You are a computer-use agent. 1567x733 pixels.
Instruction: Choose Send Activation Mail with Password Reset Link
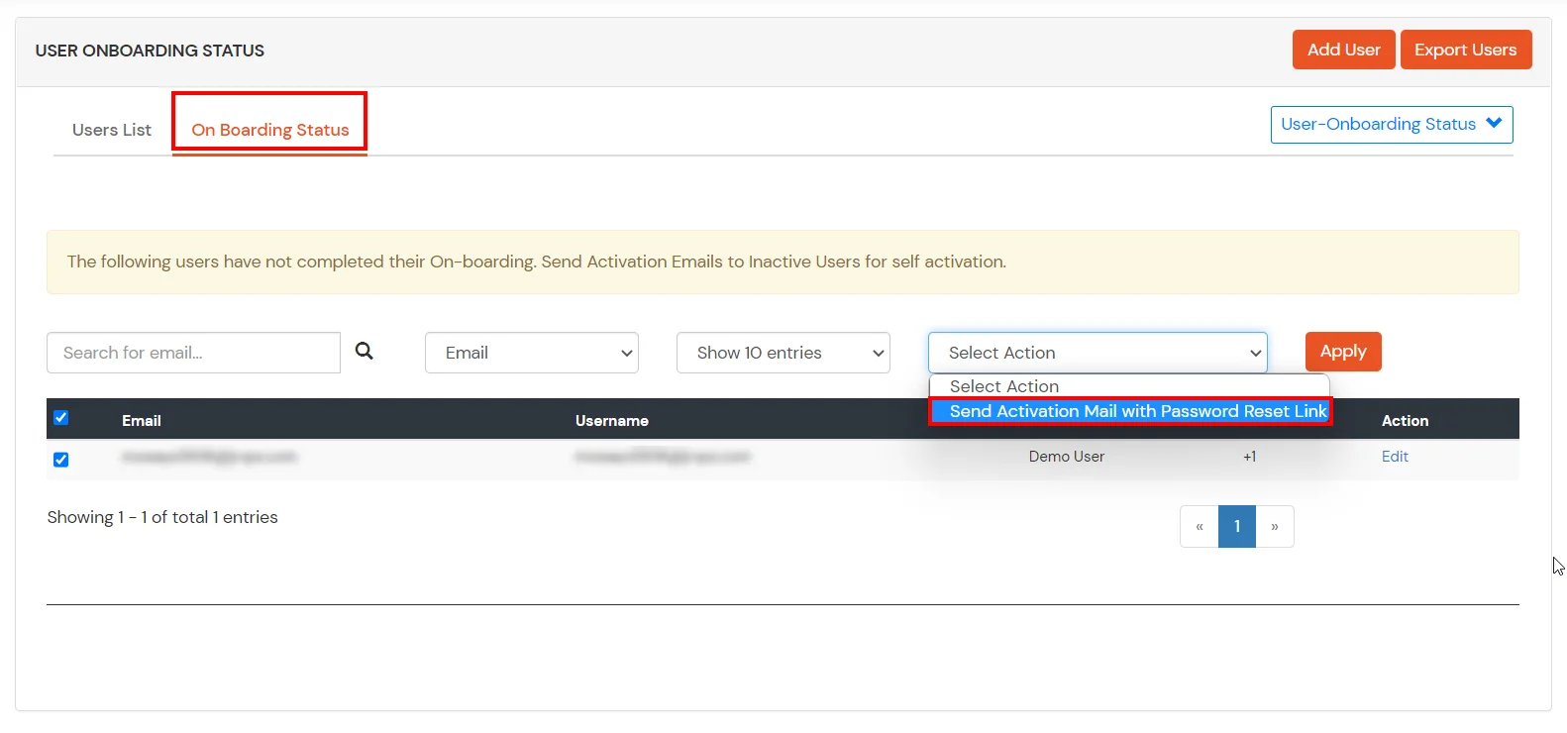click(x=1130, y=411)
